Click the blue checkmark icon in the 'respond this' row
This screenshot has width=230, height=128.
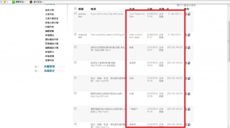click(189, 35)
